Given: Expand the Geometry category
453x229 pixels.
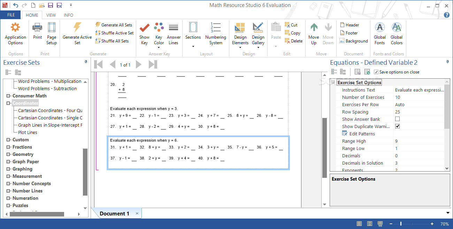Looking at the screenshot, I should click(x=8, y=154).
